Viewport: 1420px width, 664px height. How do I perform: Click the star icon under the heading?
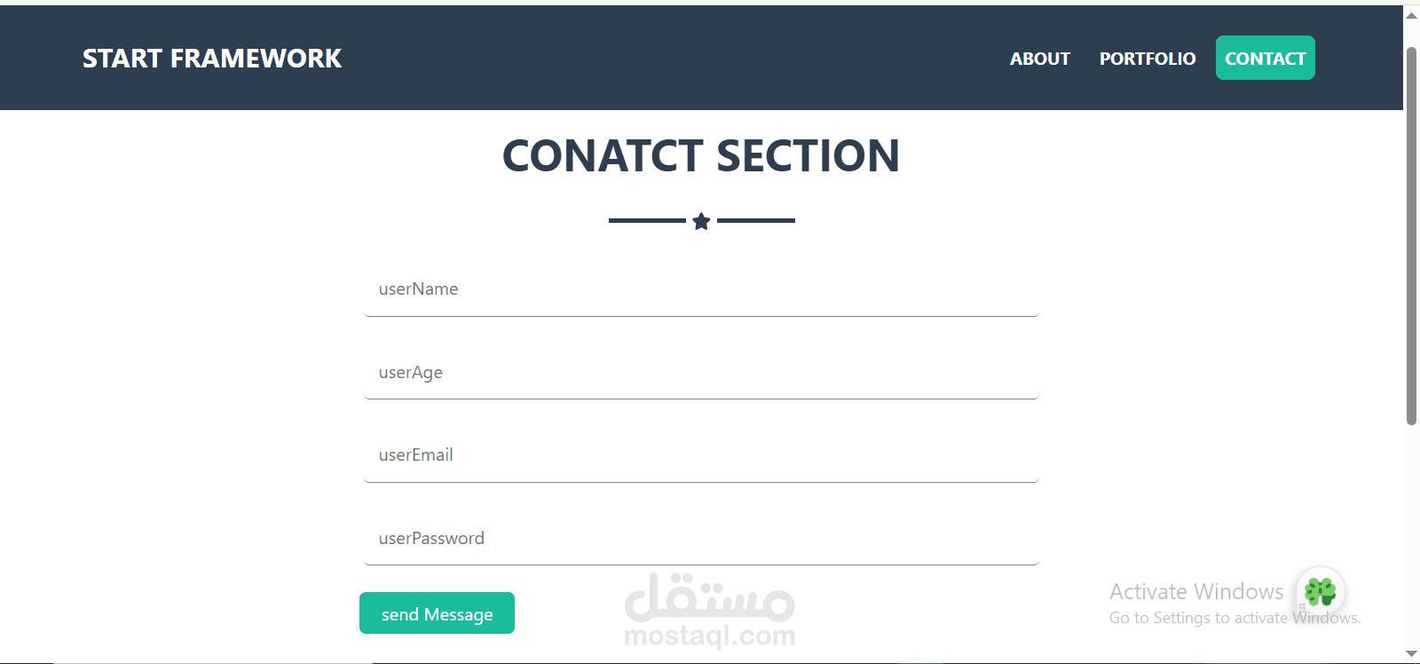click(701, 221)
